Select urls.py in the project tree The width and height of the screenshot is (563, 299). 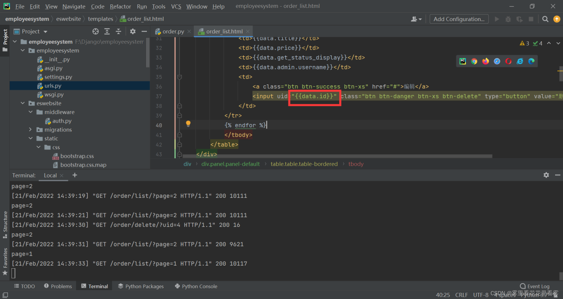point(53,86)
